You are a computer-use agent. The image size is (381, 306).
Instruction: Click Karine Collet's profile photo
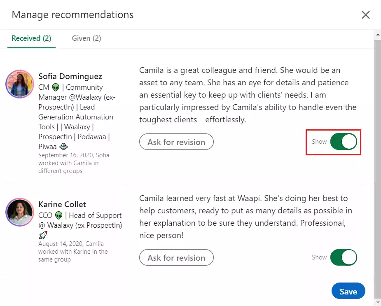[19, 212]
